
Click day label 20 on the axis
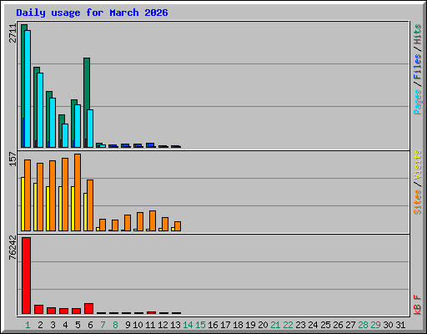pyautogui.click(x=263, y=325)
